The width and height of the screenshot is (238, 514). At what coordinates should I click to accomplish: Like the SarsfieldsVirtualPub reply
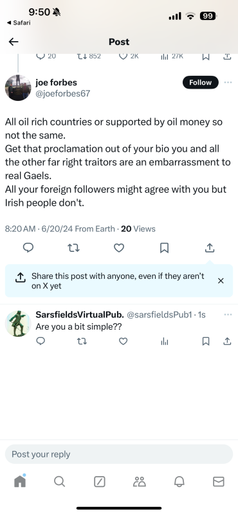pos(123,342)
